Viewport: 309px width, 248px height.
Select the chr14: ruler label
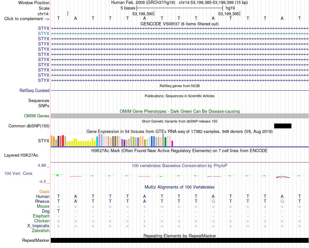click(44, 14)
